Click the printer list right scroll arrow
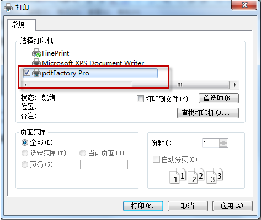The height and width of the screenshot is (220, 261). pos(235,85)
